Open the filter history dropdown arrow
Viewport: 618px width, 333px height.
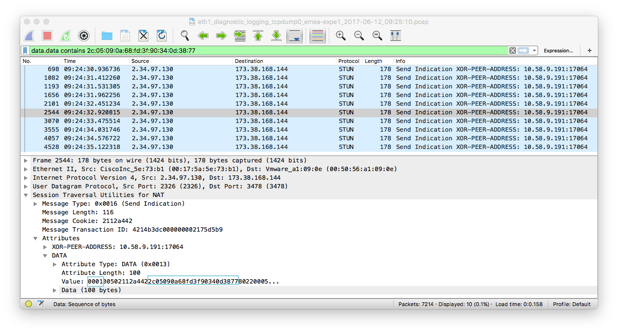(533, 50)
